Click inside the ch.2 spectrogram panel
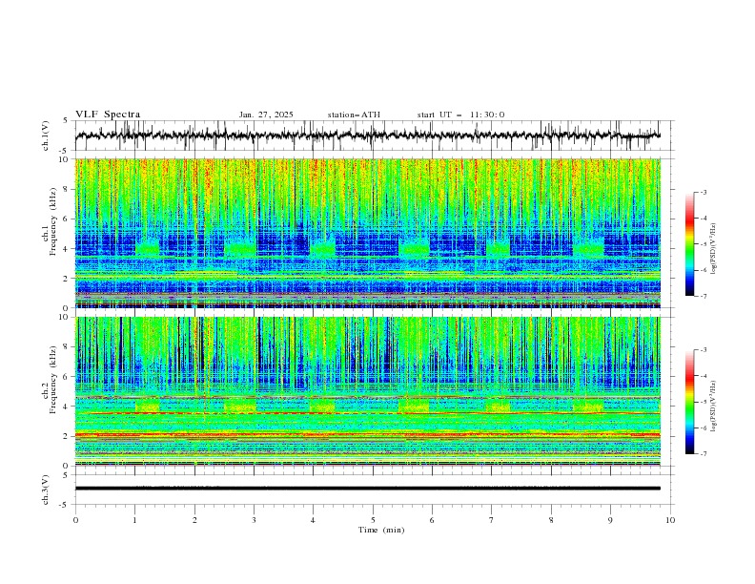 (367, 391)
